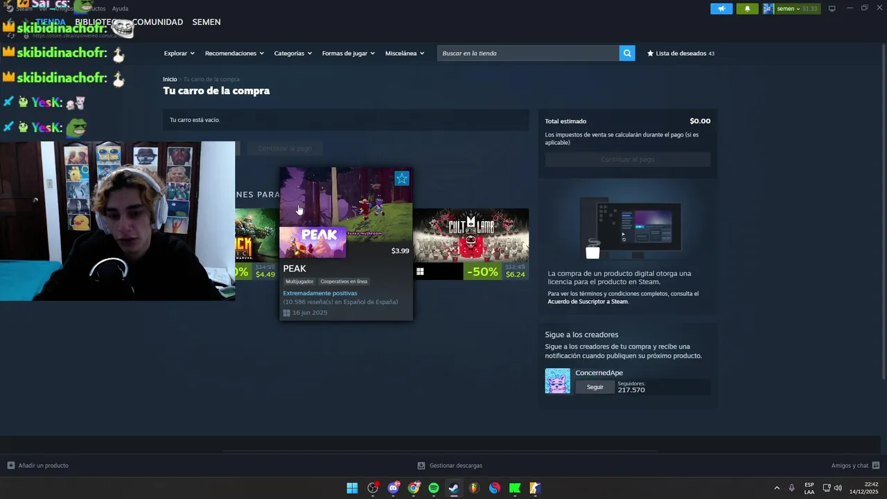The image size is (887, 499).
Task: Open the COMUNIDAD tab
Action: (157, 22)
